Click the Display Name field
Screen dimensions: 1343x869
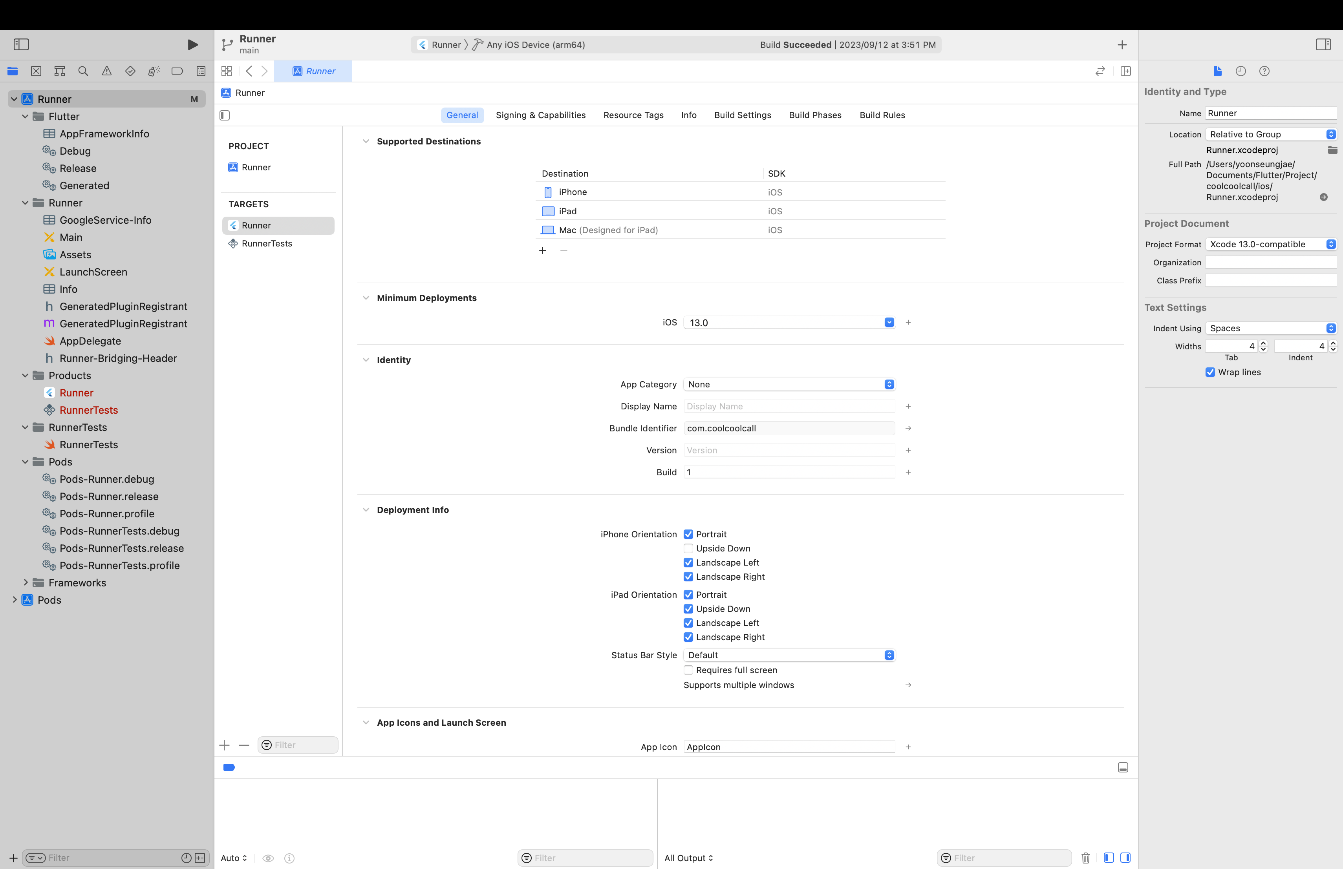[789, 406]
